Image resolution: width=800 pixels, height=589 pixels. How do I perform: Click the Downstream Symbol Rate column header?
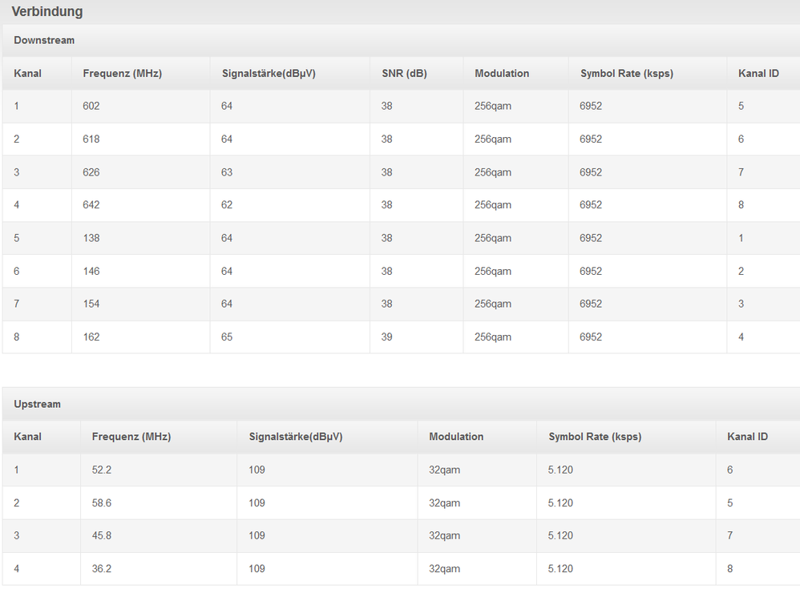pyautogui.click(x=626, y=73)
